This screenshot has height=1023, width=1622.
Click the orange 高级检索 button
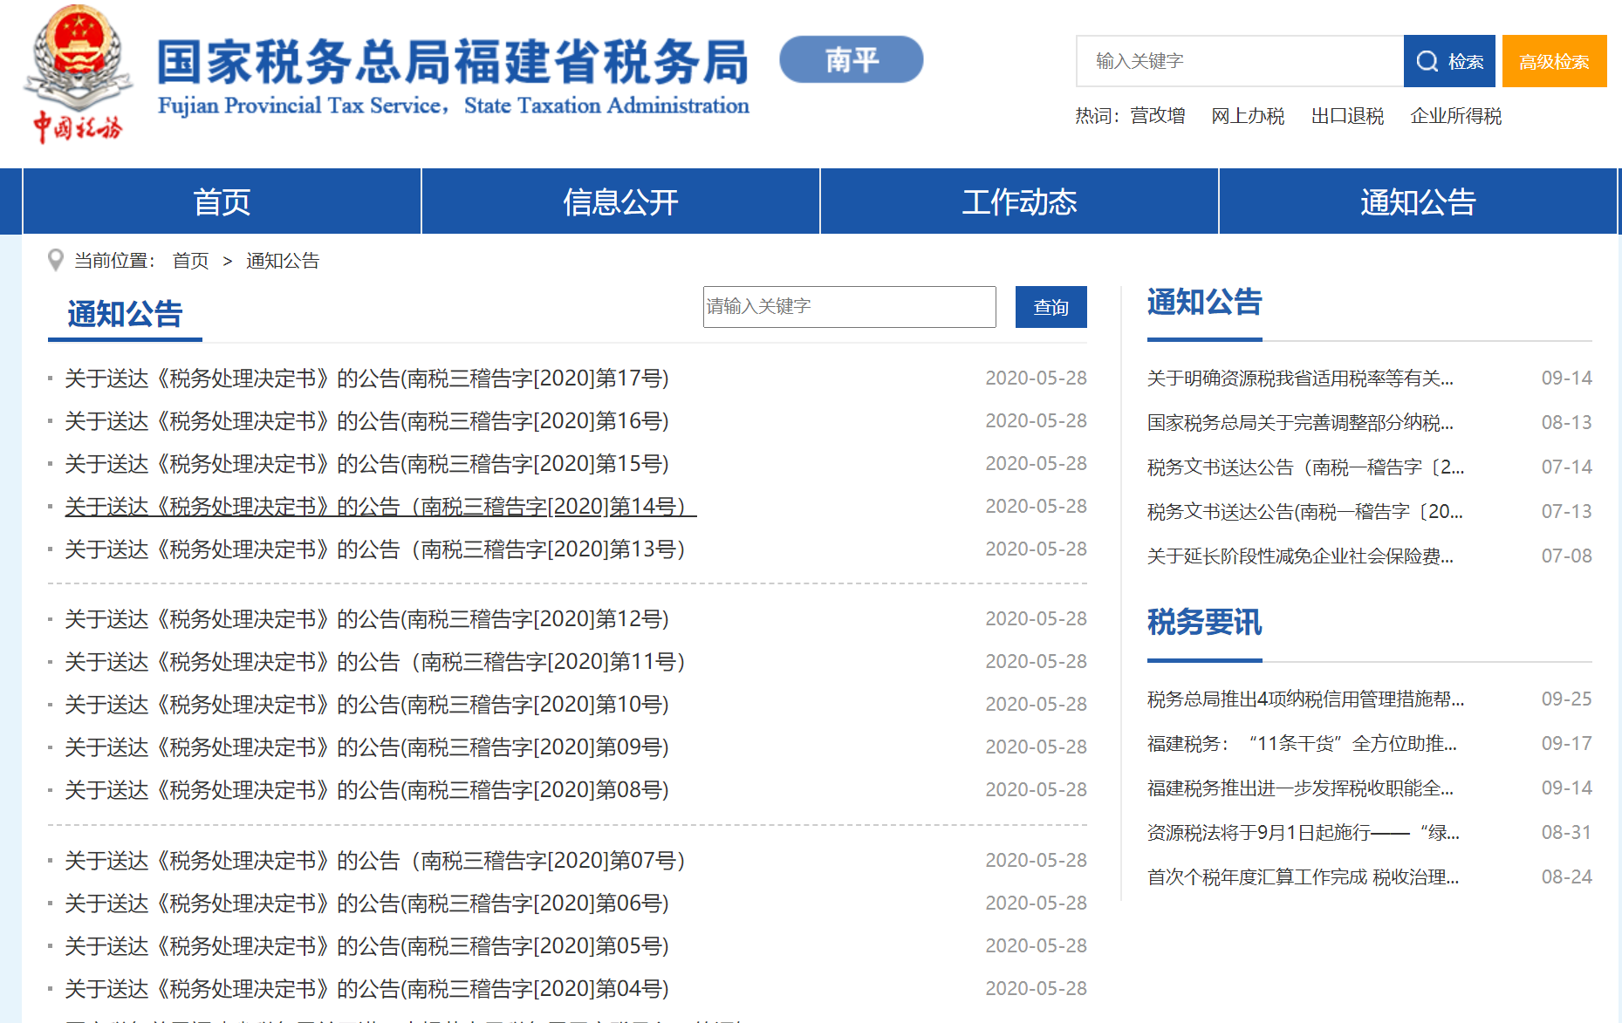pyautogui.click(x=1554, y=61)
